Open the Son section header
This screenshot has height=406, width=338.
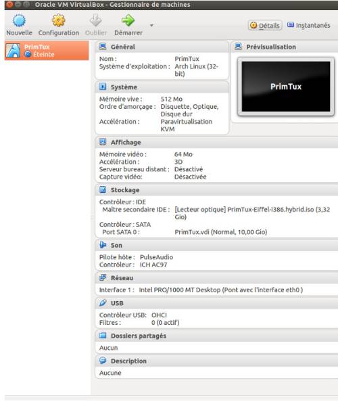[217, 245]
